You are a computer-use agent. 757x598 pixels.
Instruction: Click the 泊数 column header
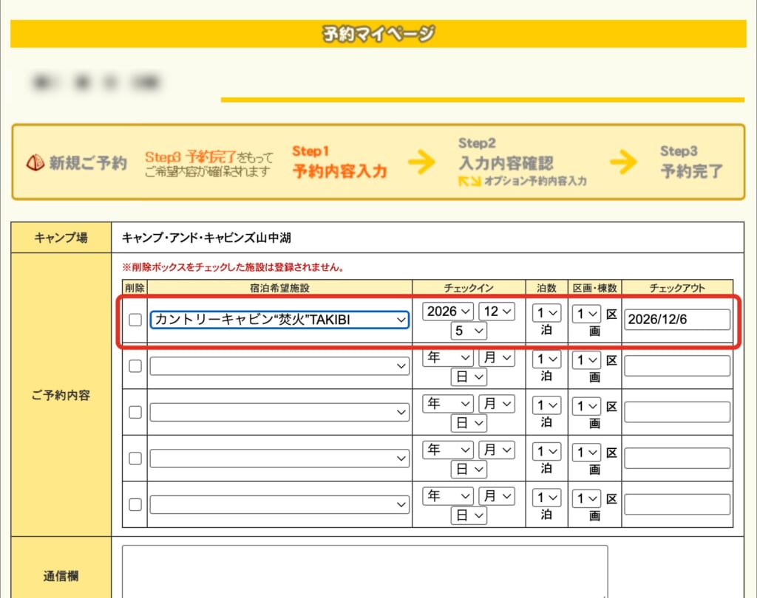(x=546, y=288)
